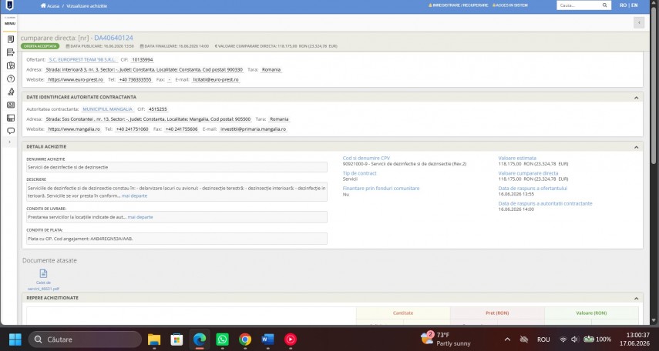
Task: Open Google Chrome from the taskbar
Action: click(245, 339)
